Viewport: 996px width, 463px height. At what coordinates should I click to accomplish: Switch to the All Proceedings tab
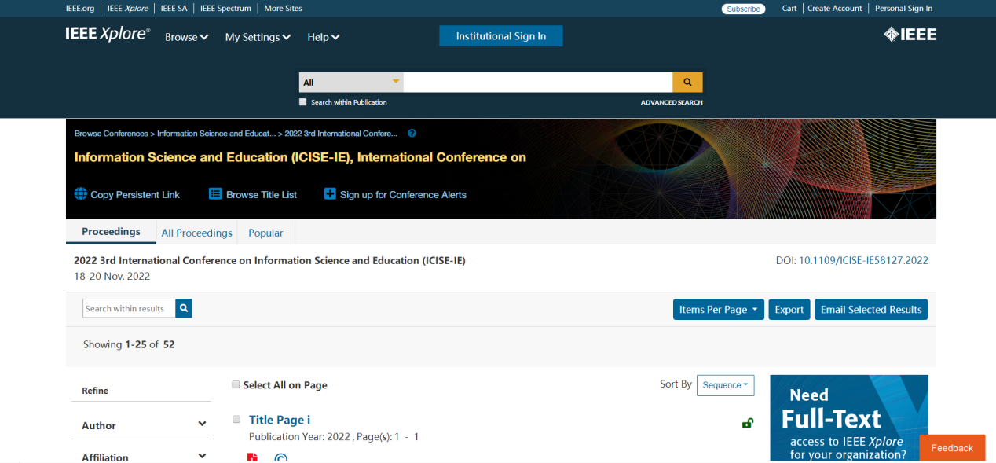coord(196,233)
